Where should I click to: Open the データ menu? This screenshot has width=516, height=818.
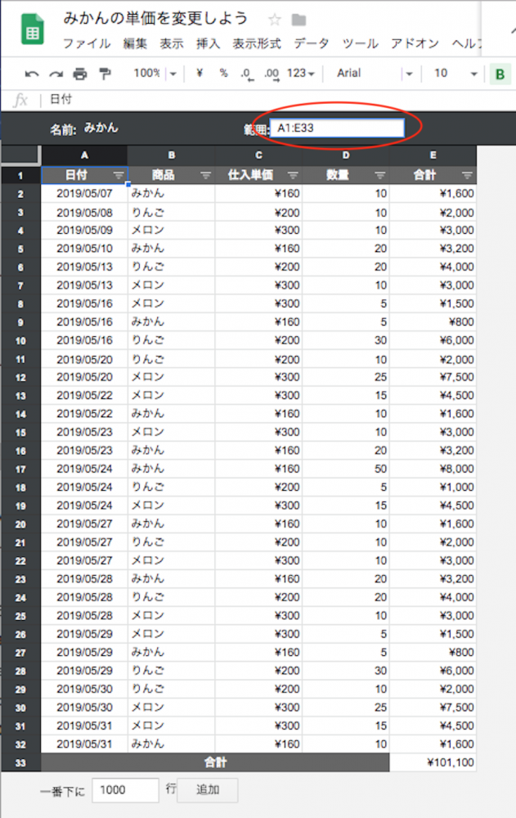coord(311,44)
